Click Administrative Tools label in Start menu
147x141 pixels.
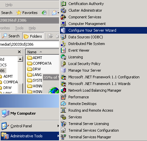[26, 136]
